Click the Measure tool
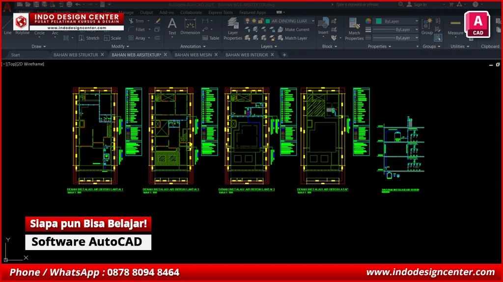The width and height of the screenshot is (503, 282). pyautogui.click(x=455, y=28)
